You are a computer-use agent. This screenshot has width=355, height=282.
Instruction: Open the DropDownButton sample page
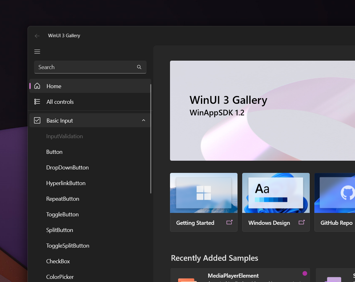[x=67, y=168]
